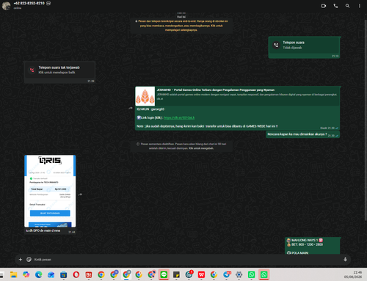The height and width of the screenshot is (281, 367).
Task: Click the disappearing-messages timer icon beside the phone number
Action: 48,4
